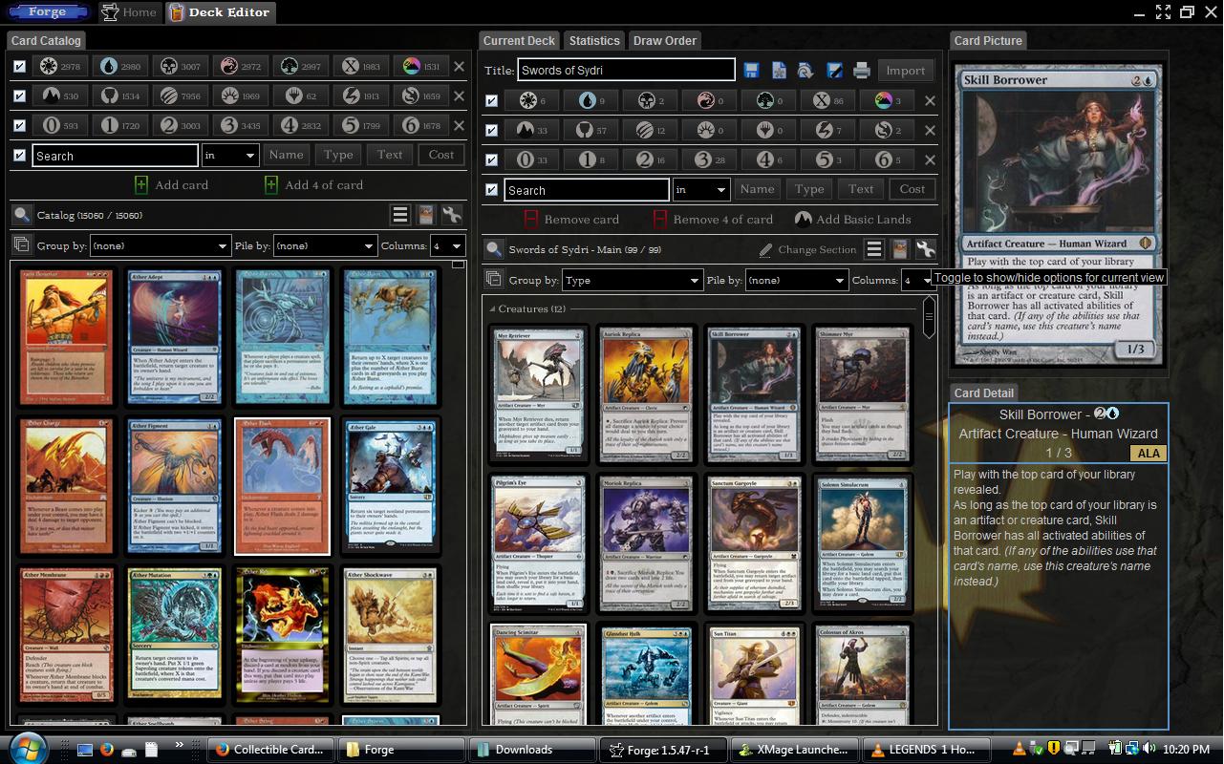Click deck collapse-all groups icon beside Group by

click(493, 280)
